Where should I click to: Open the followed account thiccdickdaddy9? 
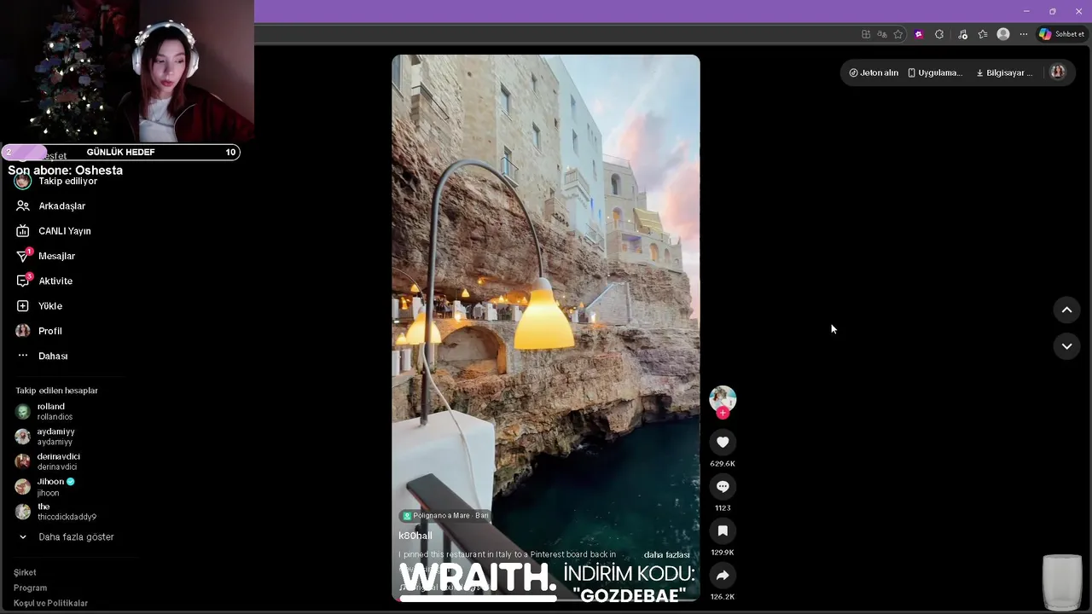(x=67, y=512)
